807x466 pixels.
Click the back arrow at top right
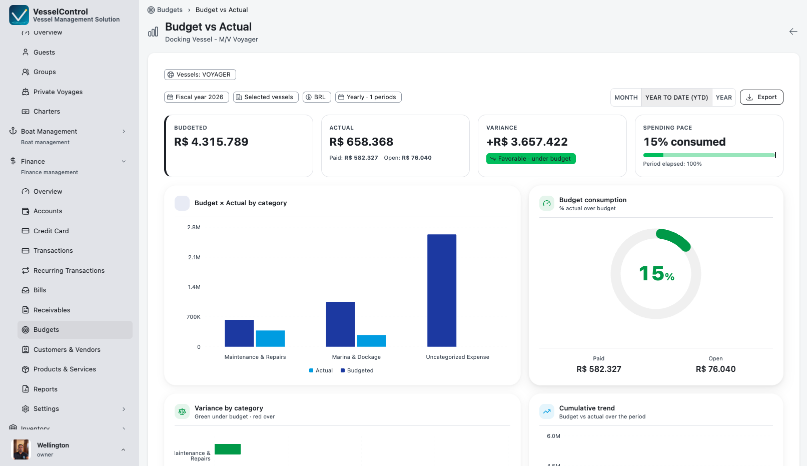pos(793,32)
